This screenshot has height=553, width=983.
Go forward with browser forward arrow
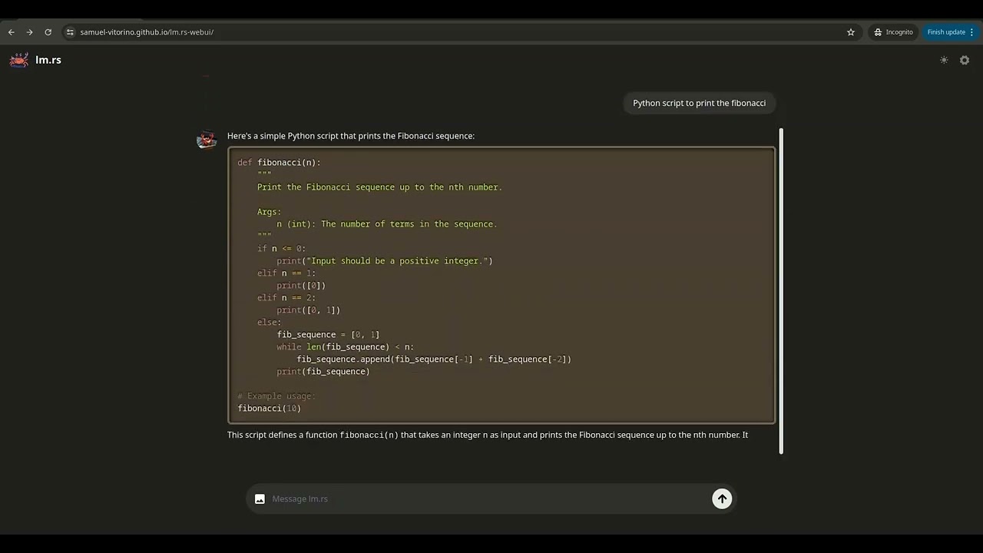pyautogui.click(x=29, y=32)
